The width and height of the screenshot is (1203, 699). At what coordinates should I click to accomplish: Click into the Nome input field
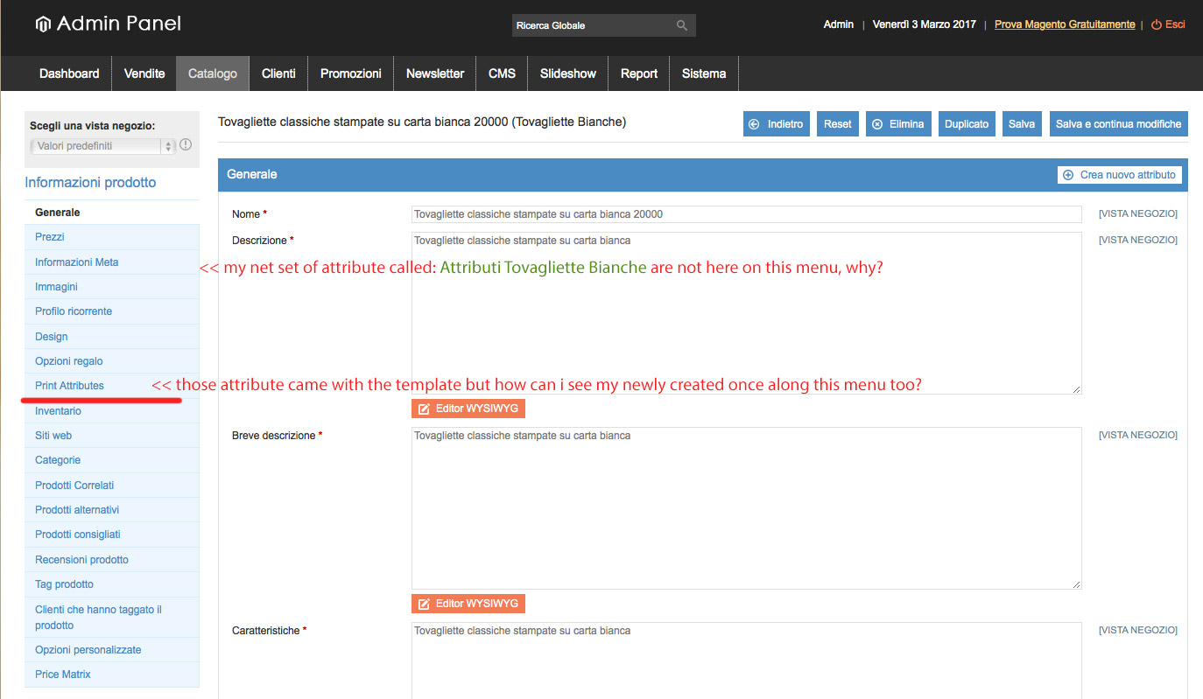[x=746, y=214]
